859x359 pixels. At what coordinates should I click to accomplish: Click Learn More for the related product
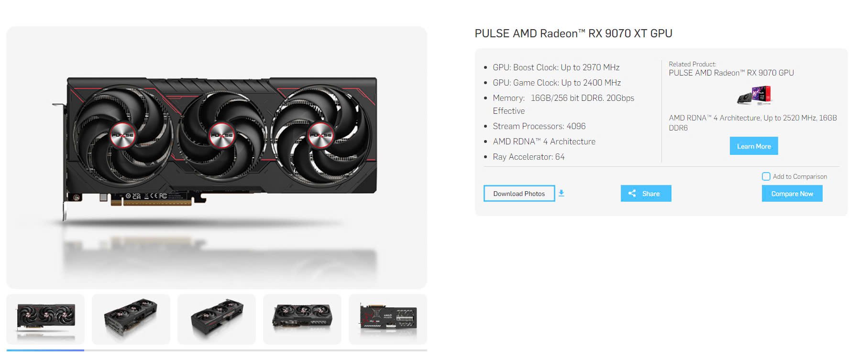[x=754, y=146]
